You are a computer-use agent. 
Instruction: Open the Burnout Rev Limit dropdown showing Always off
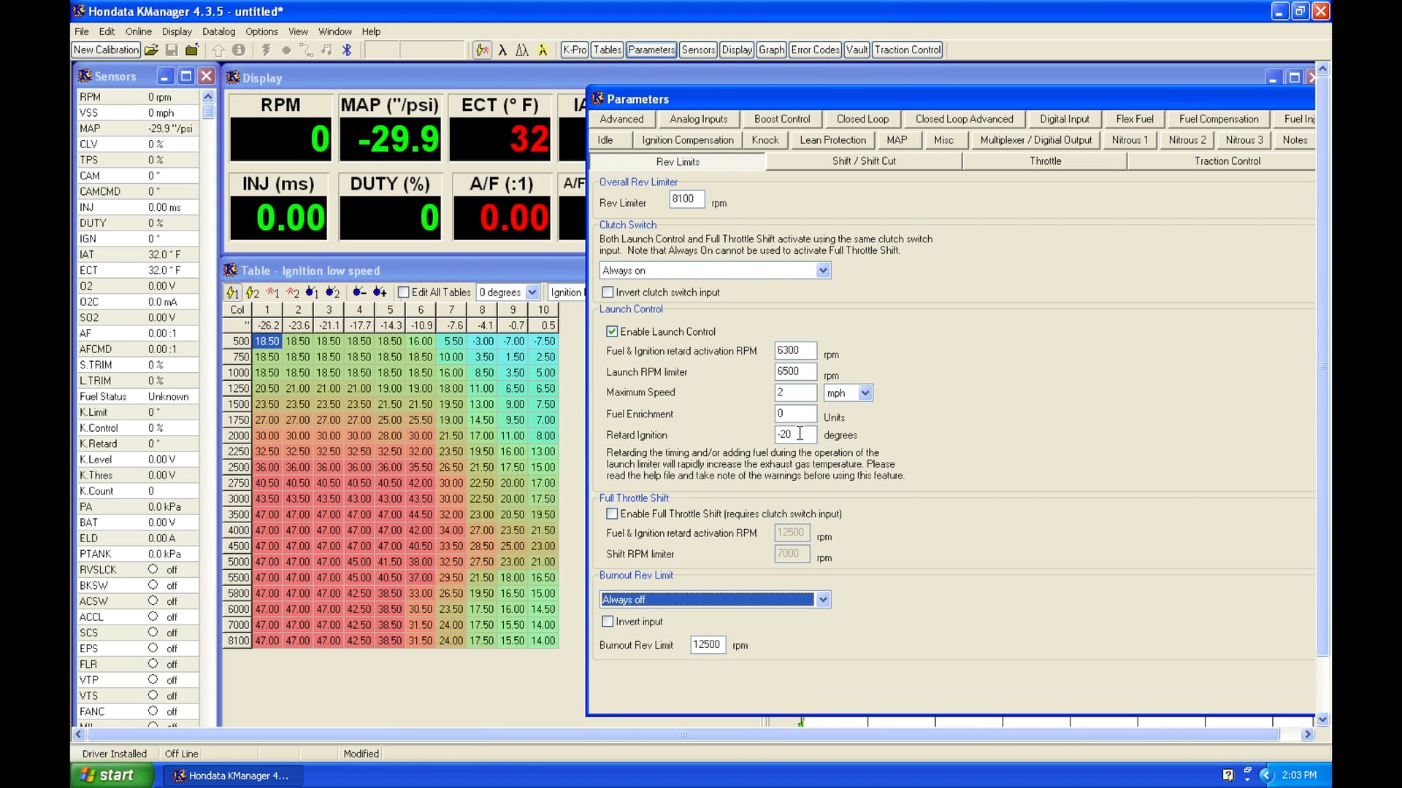pyautogui.click(x=823, y=599)
